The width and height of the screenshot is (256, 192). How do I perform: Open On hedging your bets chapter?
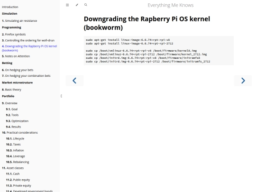coord(18,70)
